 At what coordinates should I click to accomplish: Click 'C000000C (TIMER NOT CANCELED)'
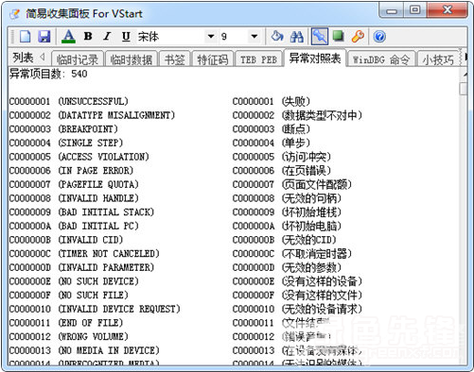(84, 254)
